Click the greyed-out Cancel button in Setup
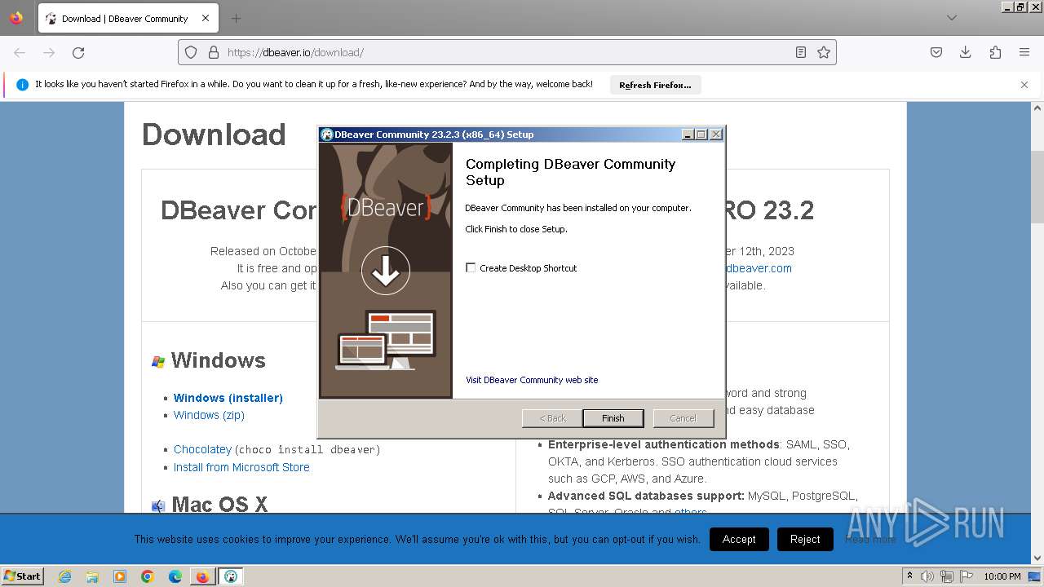 click(x=683, y=418)
